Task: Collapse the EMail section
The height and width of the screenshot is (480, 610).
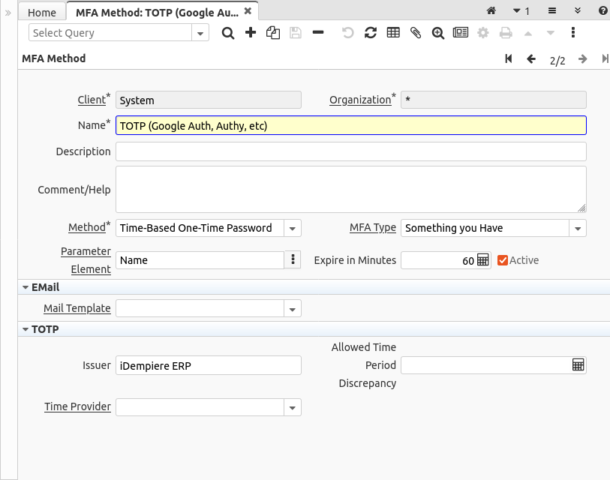Action: [x=26, y=287]
